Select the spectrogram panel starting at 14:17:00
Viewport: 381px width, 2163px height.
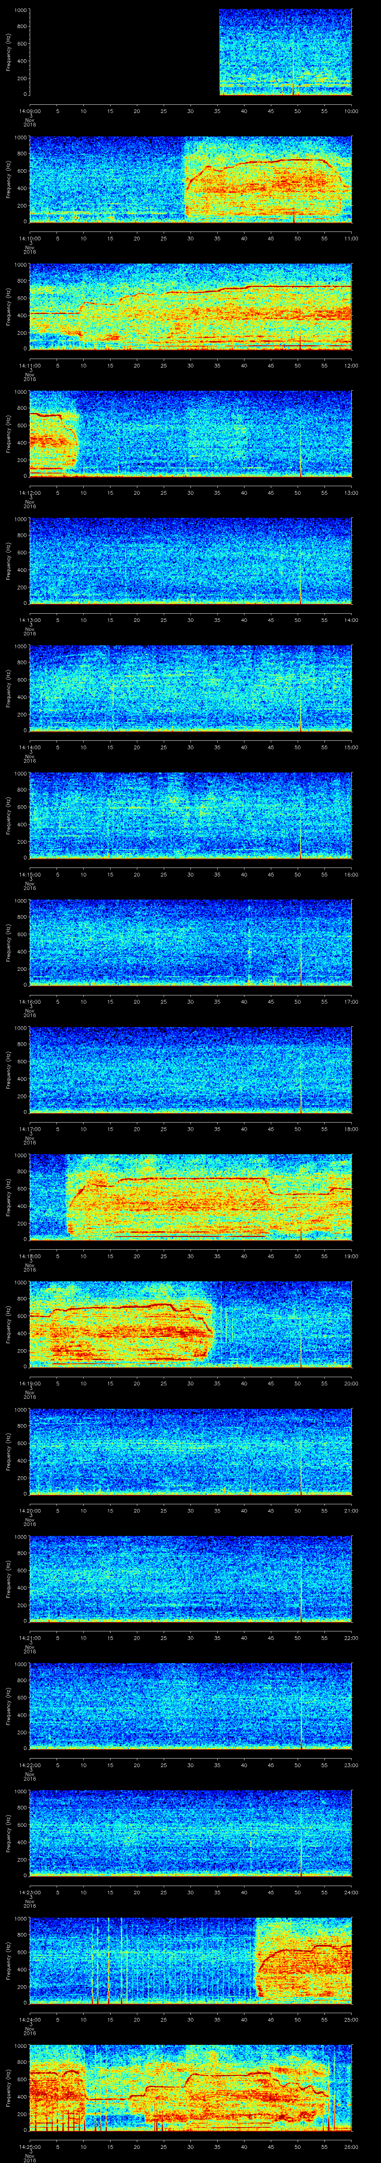[x=191, y=1070]
